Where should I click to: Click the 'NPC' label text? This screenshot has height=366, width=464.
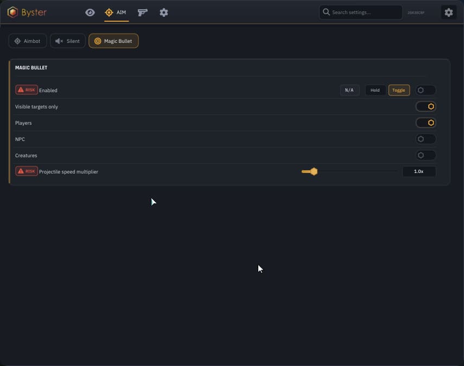(x=20, y=139)
